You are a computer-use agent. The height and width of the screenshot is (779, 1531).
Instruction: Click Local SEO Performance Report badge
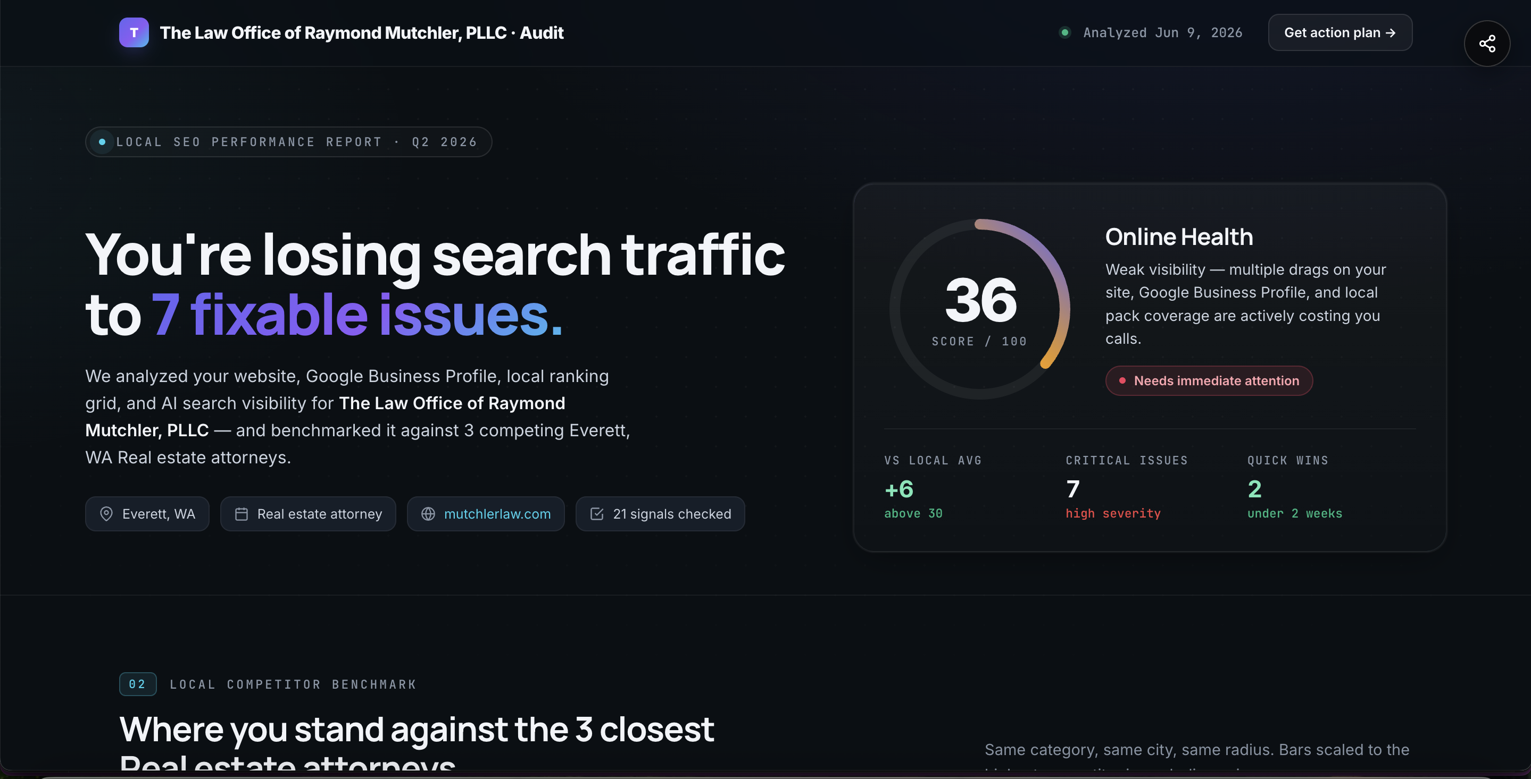pos(288,142)
